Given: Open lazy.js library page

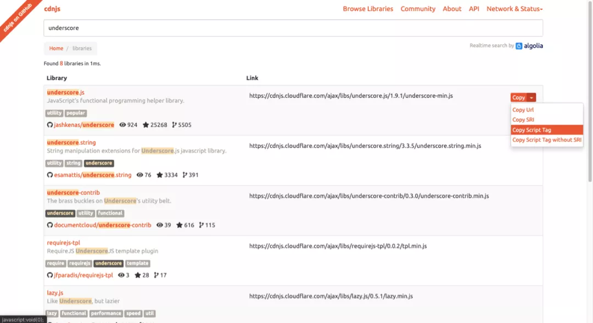Looking at the screenshot, I should tap(55, 293).
